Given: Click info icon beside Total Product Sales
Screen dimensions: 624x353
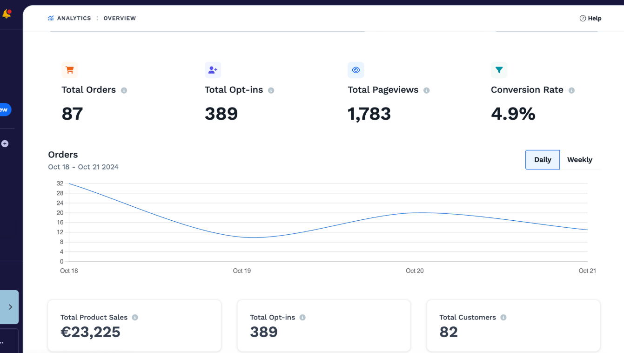Looking at the screenshot, I should (135, 318).
